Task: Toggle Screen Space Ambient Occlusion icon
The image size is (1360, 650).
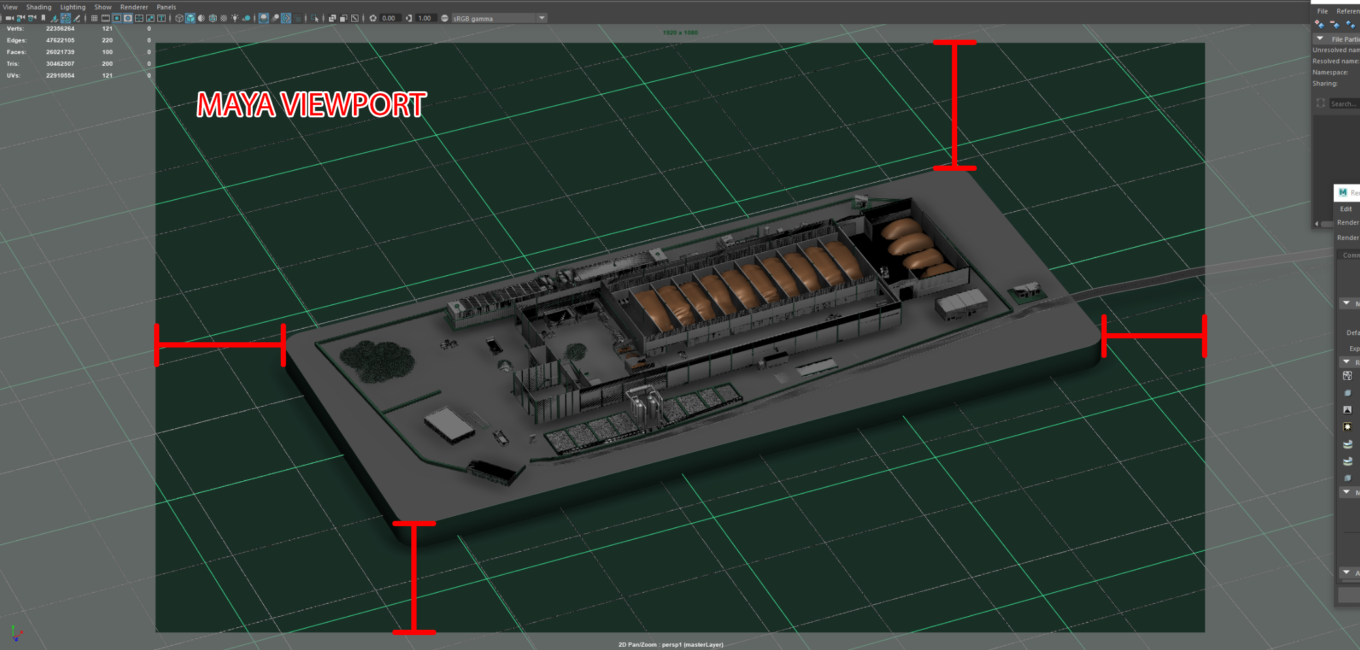Action: 264,18
